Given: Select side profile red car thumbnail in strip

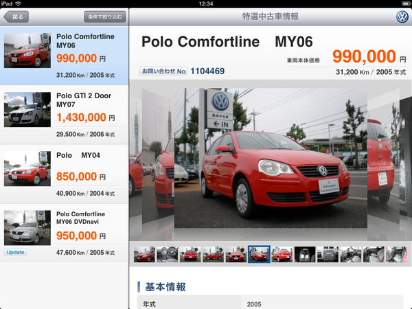Looking at the screenshot, I should (213, 254).
